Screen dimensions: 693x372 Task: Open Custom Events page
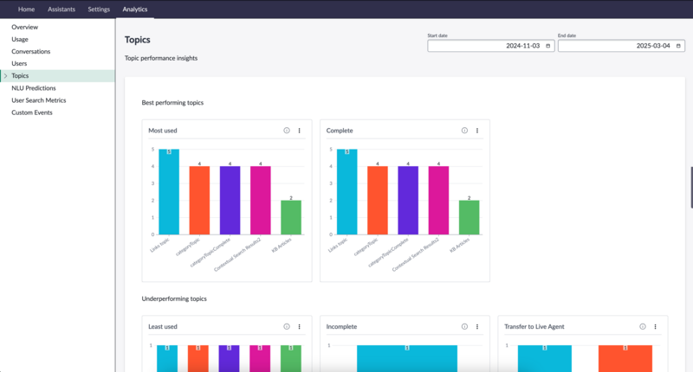point(32,112)
